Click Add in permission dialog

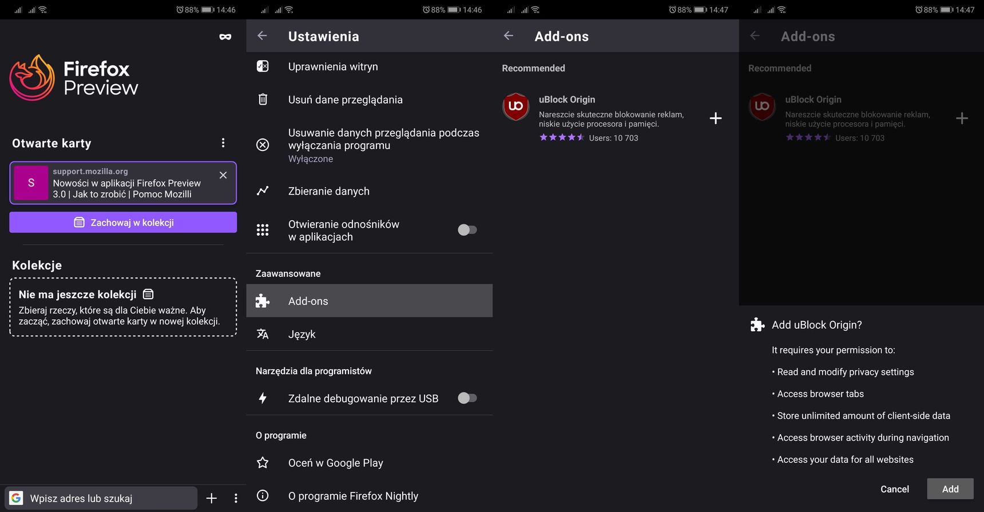[950, 489]
